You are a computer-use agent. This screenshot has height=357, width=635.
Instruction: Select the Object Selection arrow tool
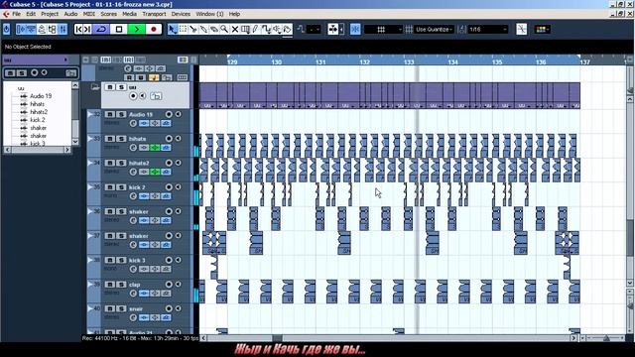click(x=173, y=29)
